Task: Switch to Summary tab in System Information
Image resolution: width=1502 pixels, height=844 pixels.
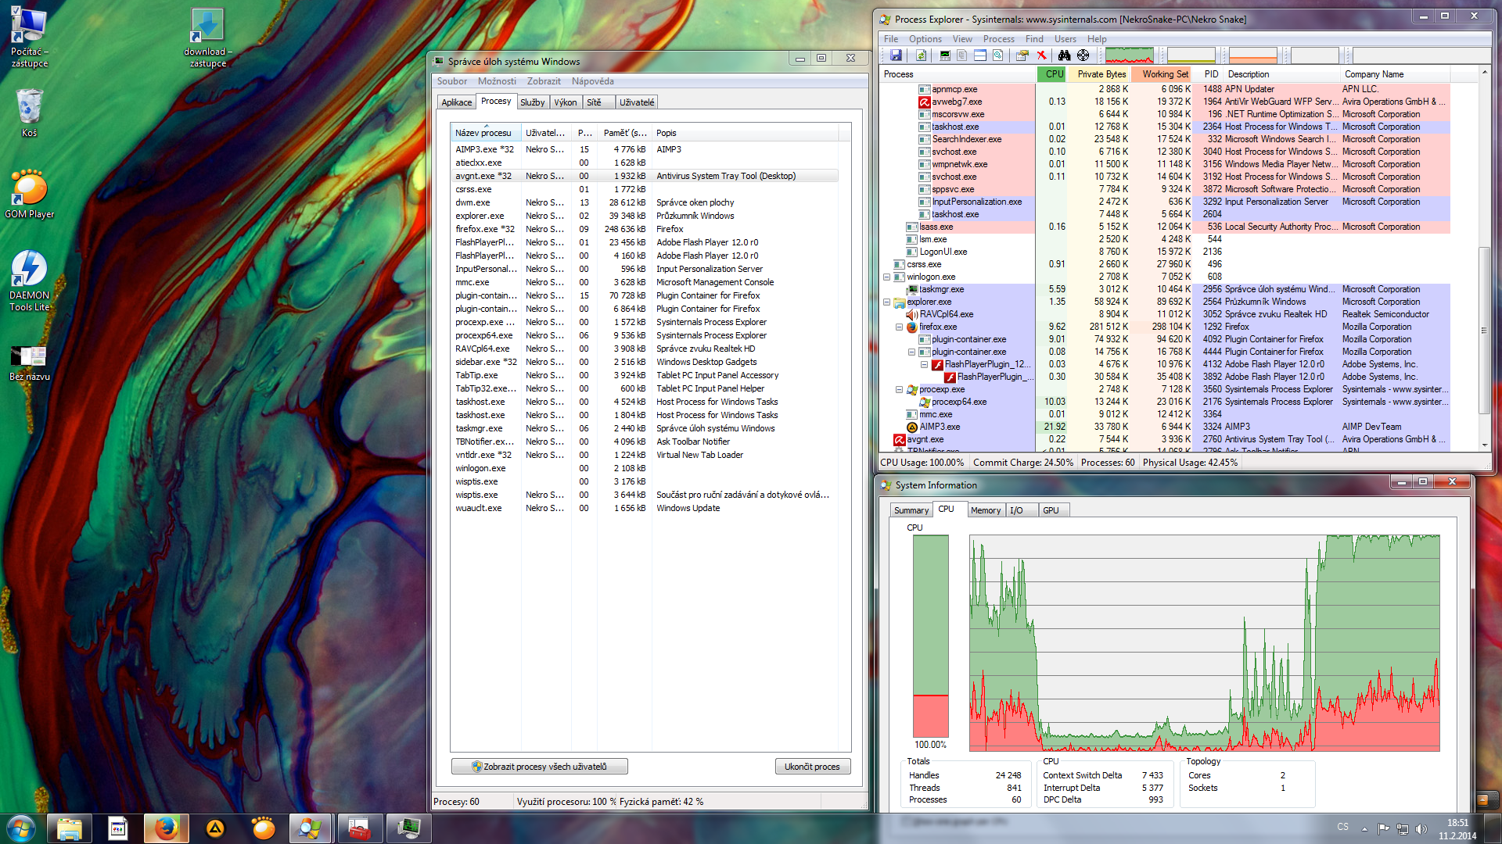Action: [x=911, y=510]
